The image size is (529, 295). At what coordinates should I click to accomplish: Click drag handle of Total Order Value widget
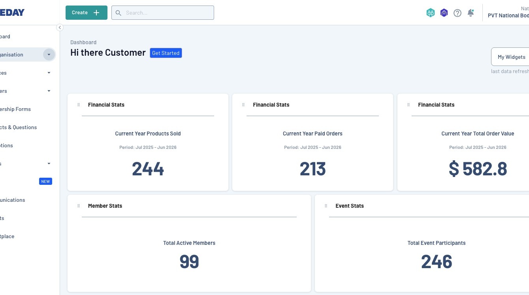pyautogui.click(x=409, y=105)
